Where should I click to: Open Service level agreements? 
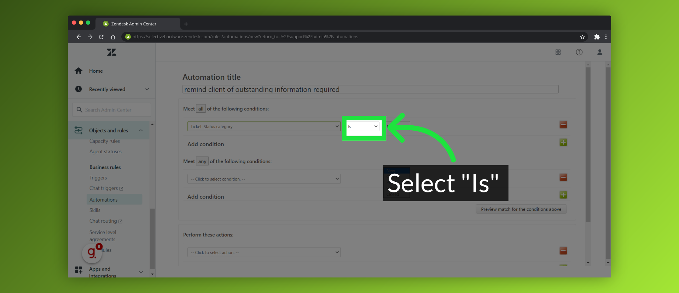pos(103,236)
